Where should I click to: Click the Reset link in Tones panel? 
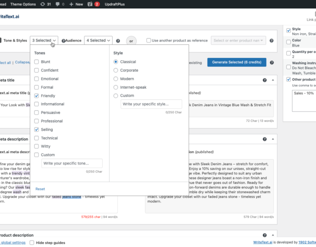click(x=40, y=189)
